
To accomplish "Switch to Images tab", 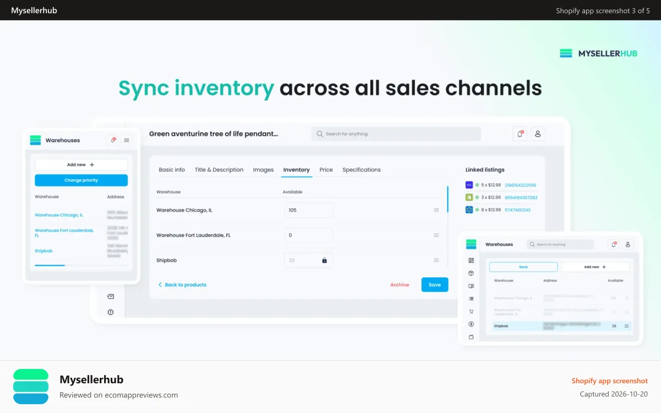I will 263,170.
